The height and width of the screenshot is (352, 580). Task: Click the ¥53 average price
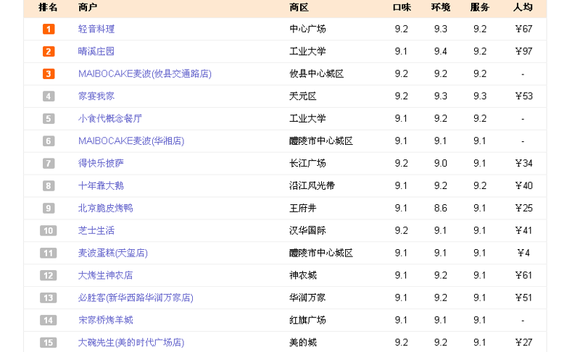(523, 96)
